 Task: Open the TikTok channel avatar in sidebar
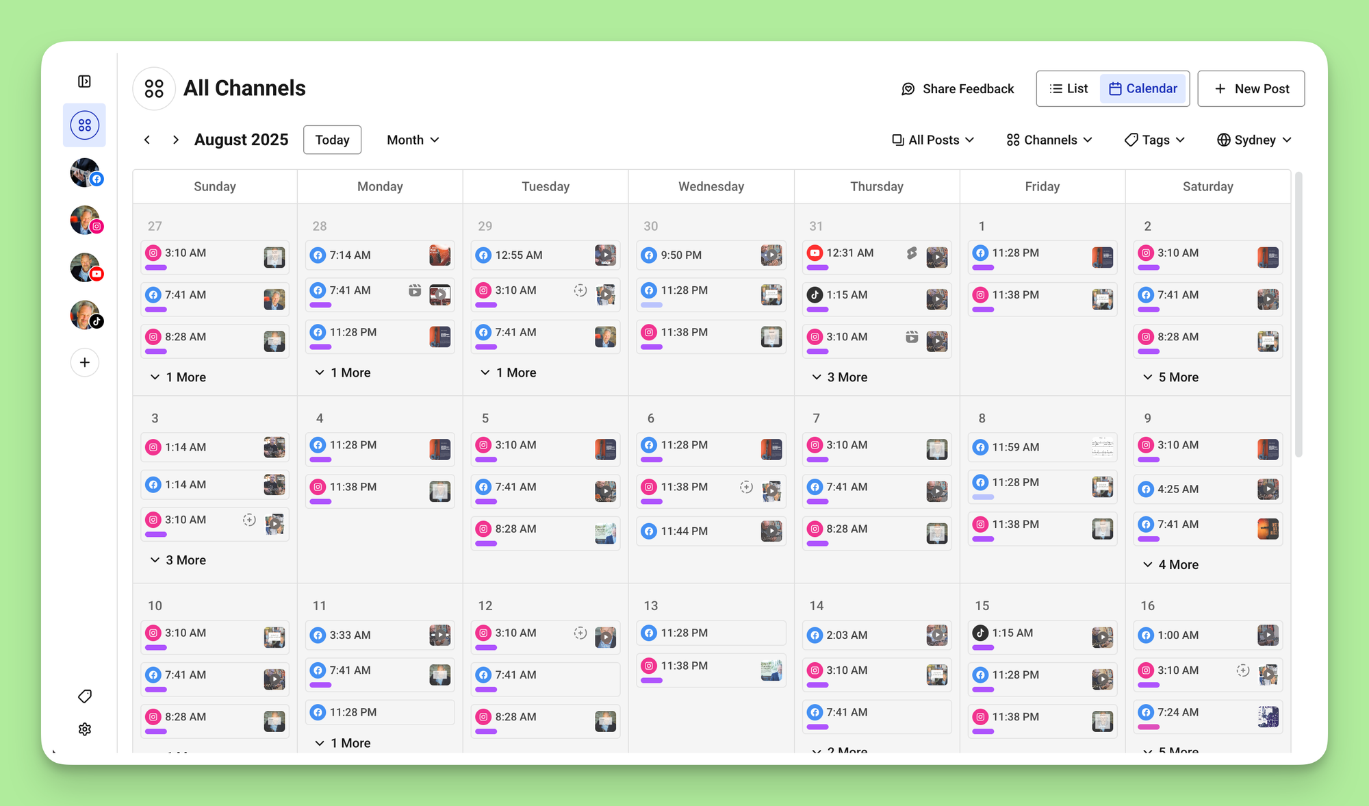[85, 314]
